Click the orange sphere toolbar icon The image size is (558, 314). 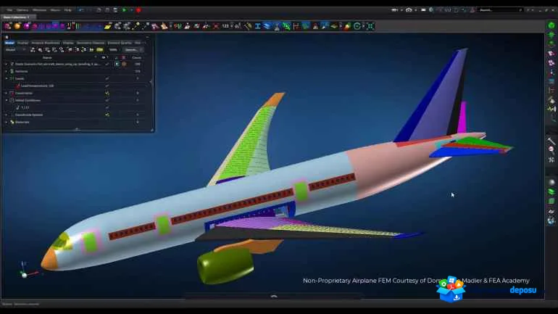[17, 26]
